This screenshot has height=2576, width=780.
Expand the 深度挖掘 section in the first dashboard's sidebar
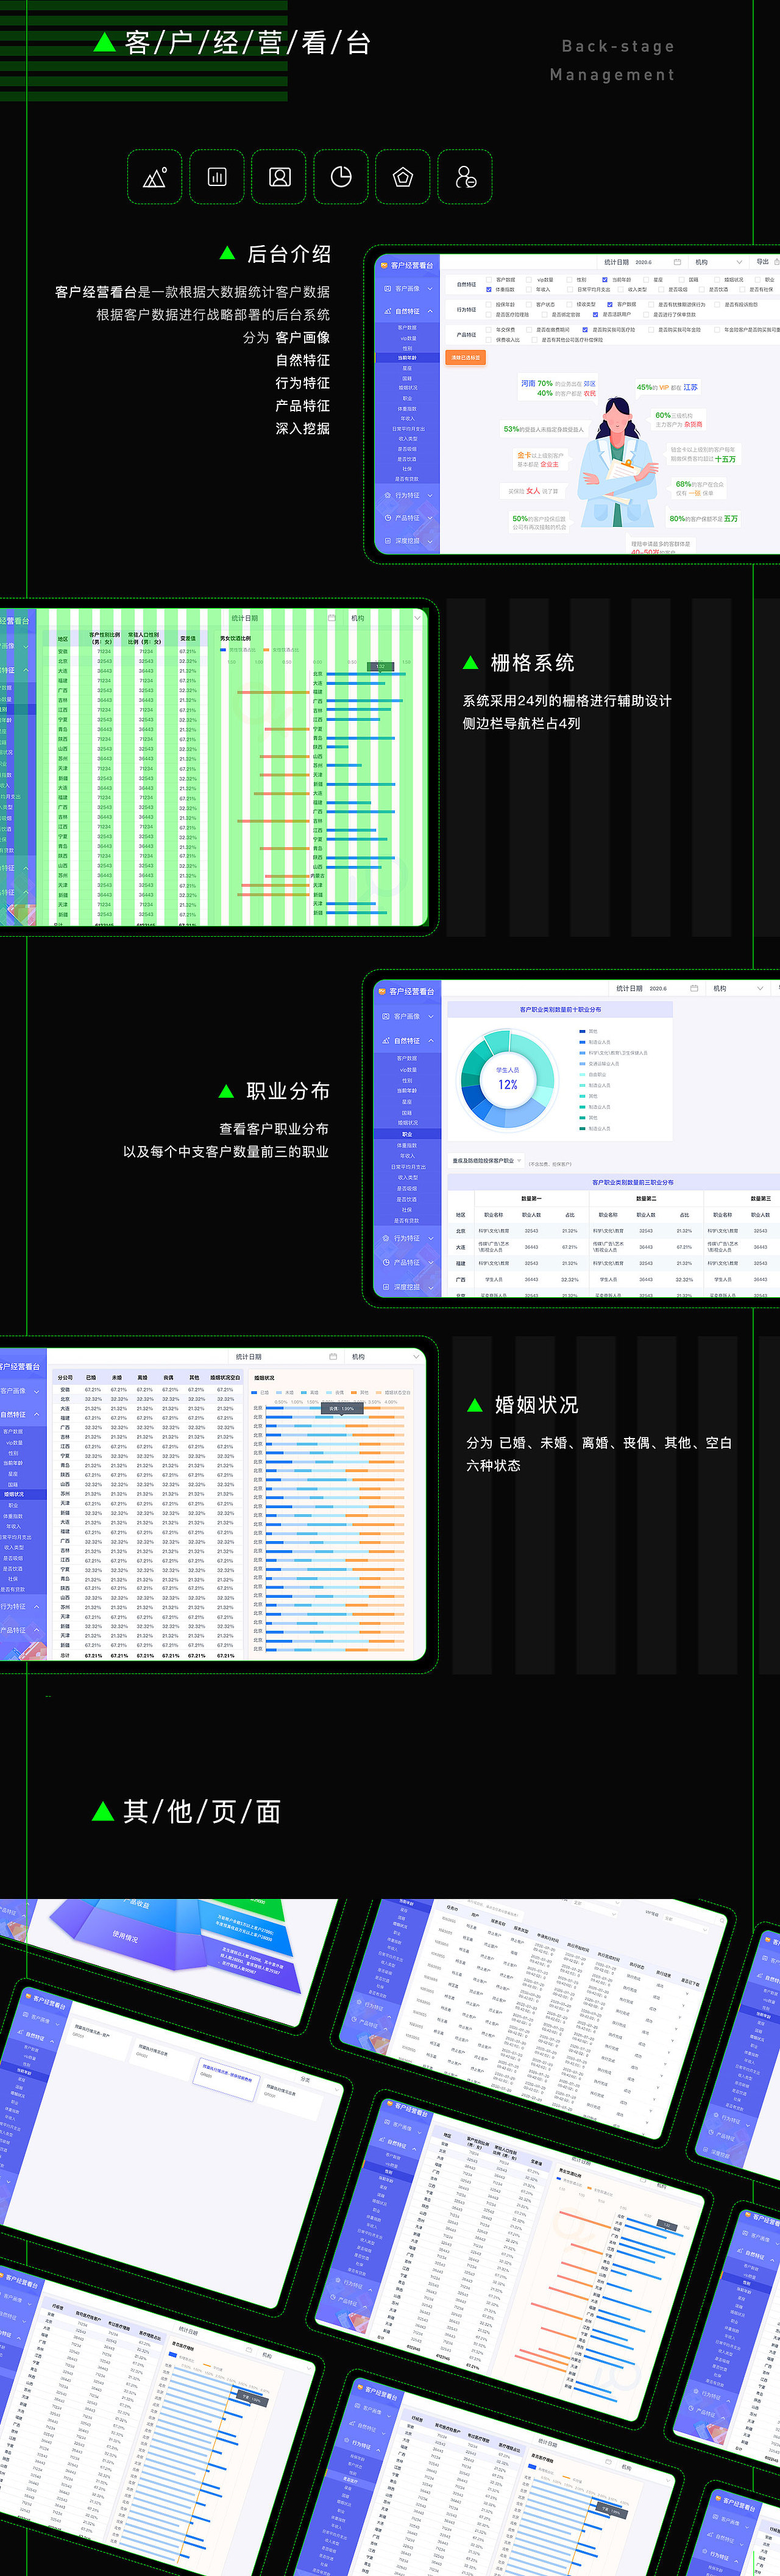point(430,541)
